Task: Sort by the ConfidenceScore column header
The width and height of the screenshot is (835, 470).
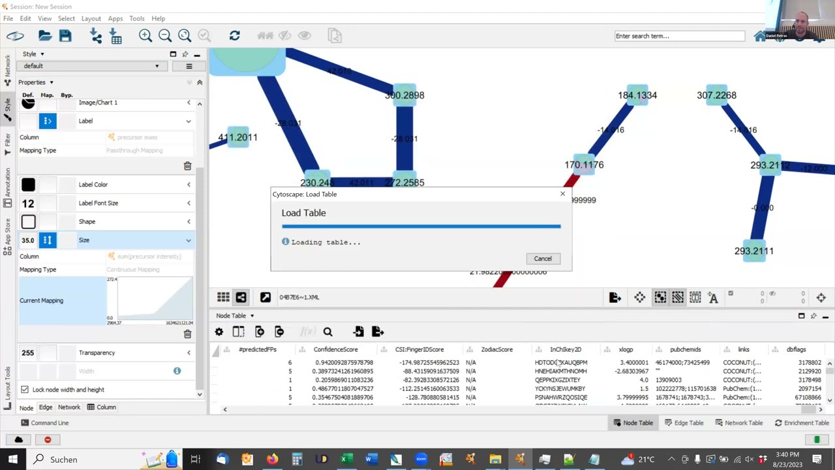Action: pos(335,350)
